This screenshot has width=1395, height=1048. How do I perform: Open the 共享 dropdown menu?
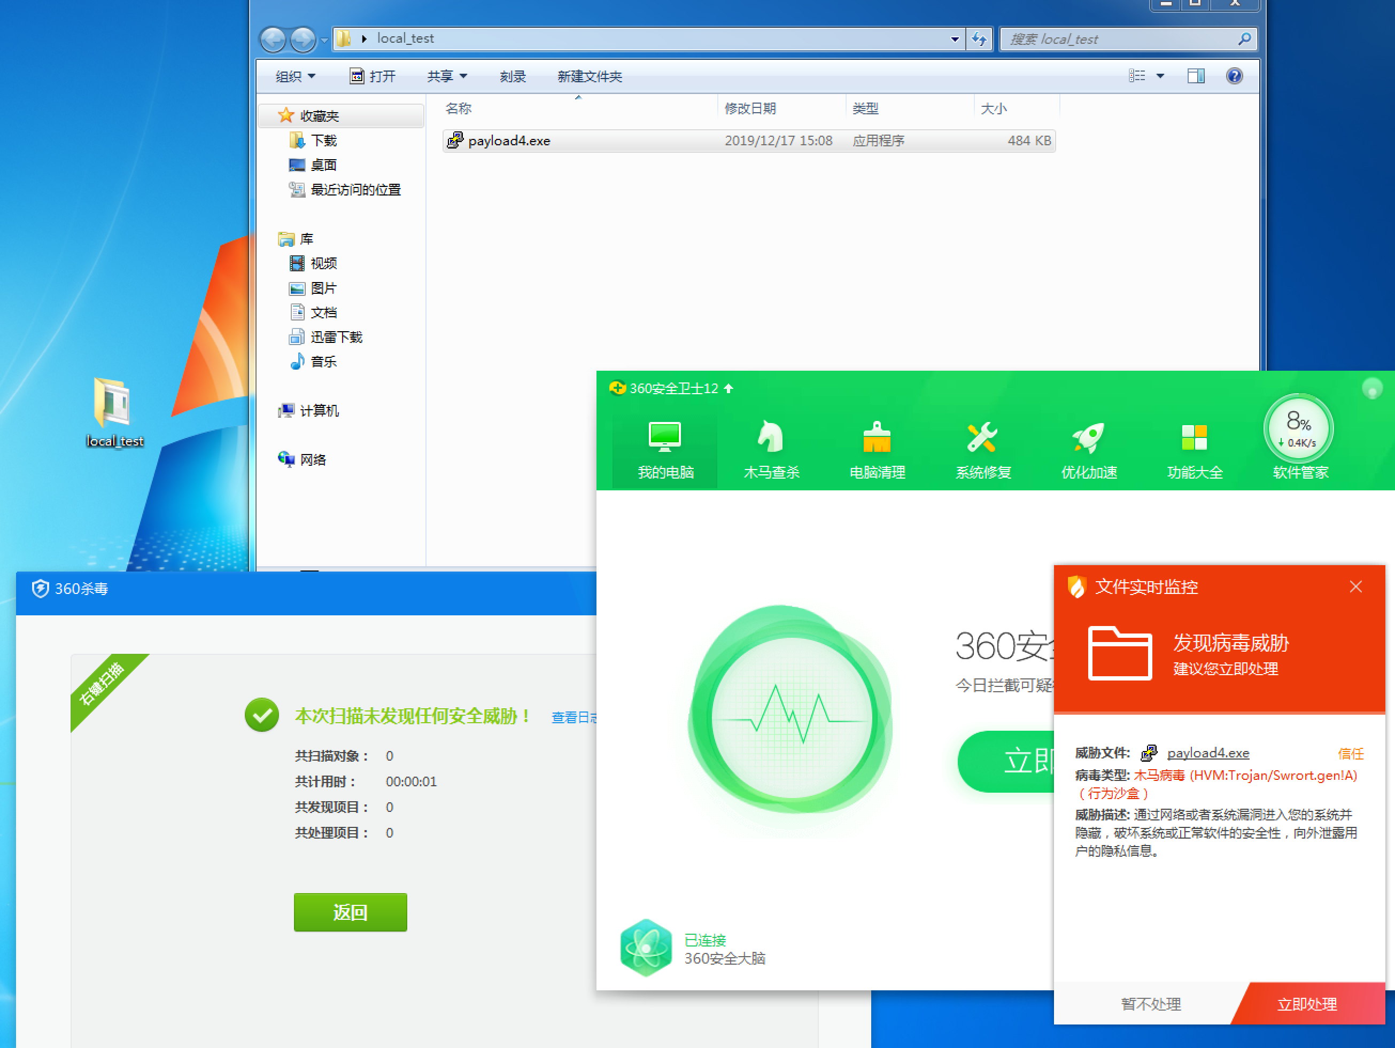click(x=447, y=76)
